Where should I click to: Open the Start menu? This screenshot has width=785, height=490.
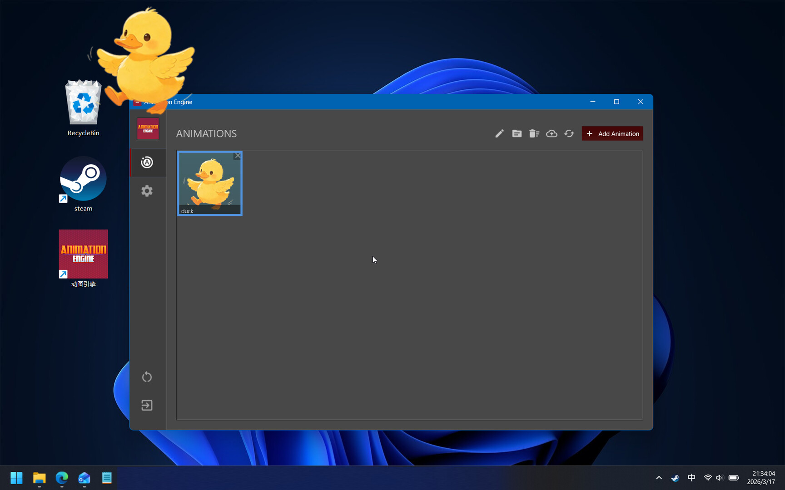coord(16,478)
